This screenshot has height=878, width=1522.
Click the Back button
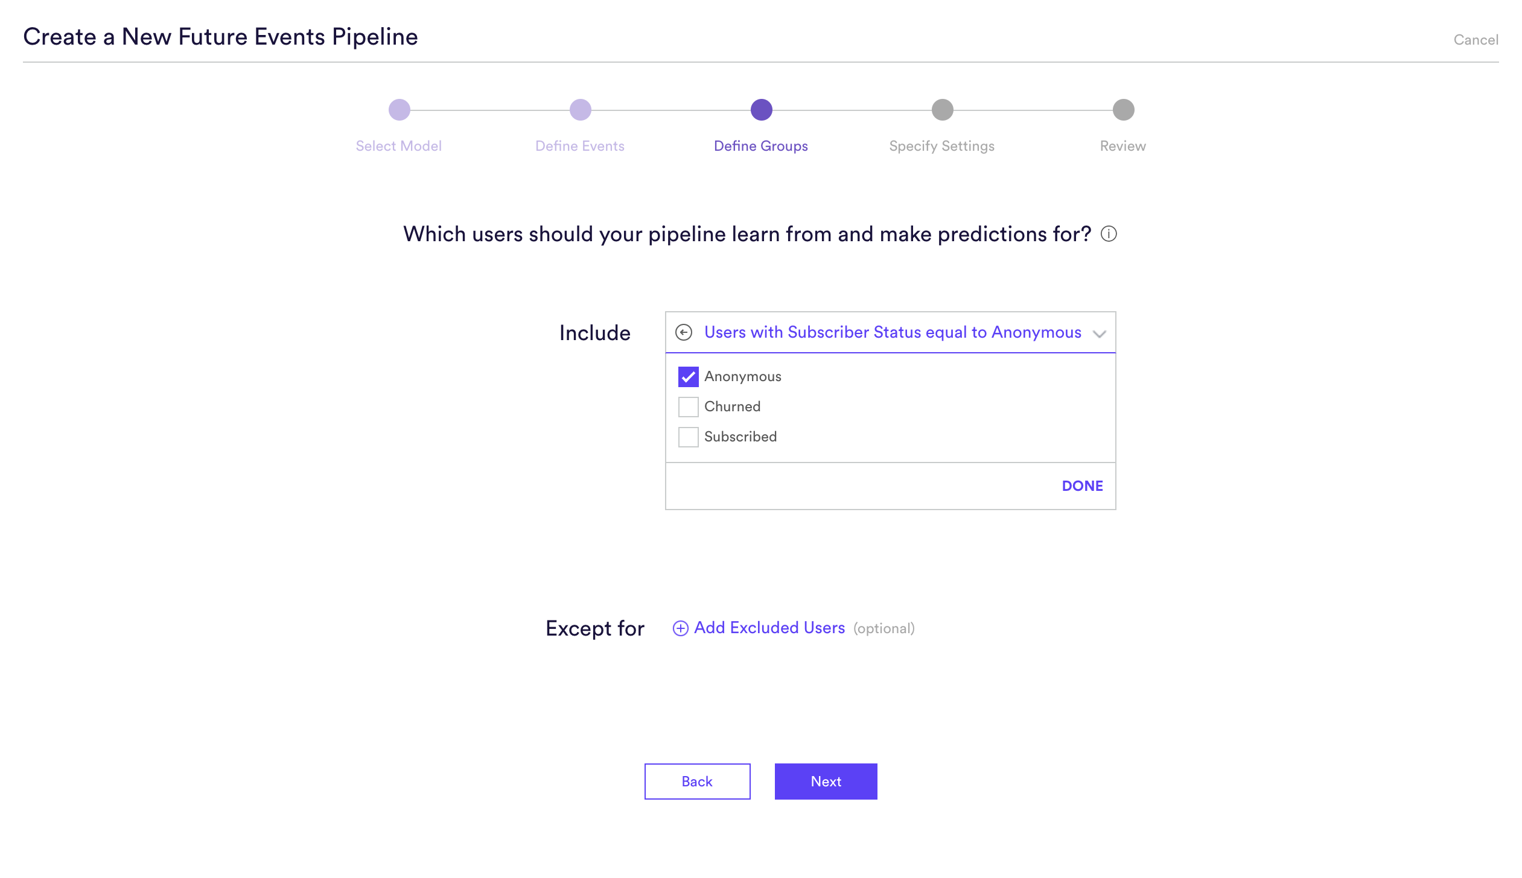[697, 782]
